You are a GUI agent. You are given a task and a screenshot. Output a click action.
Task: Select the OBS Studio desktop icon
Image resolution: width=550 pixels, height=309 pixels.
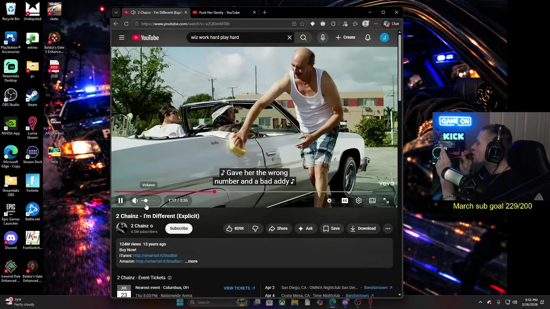(11, 97)
